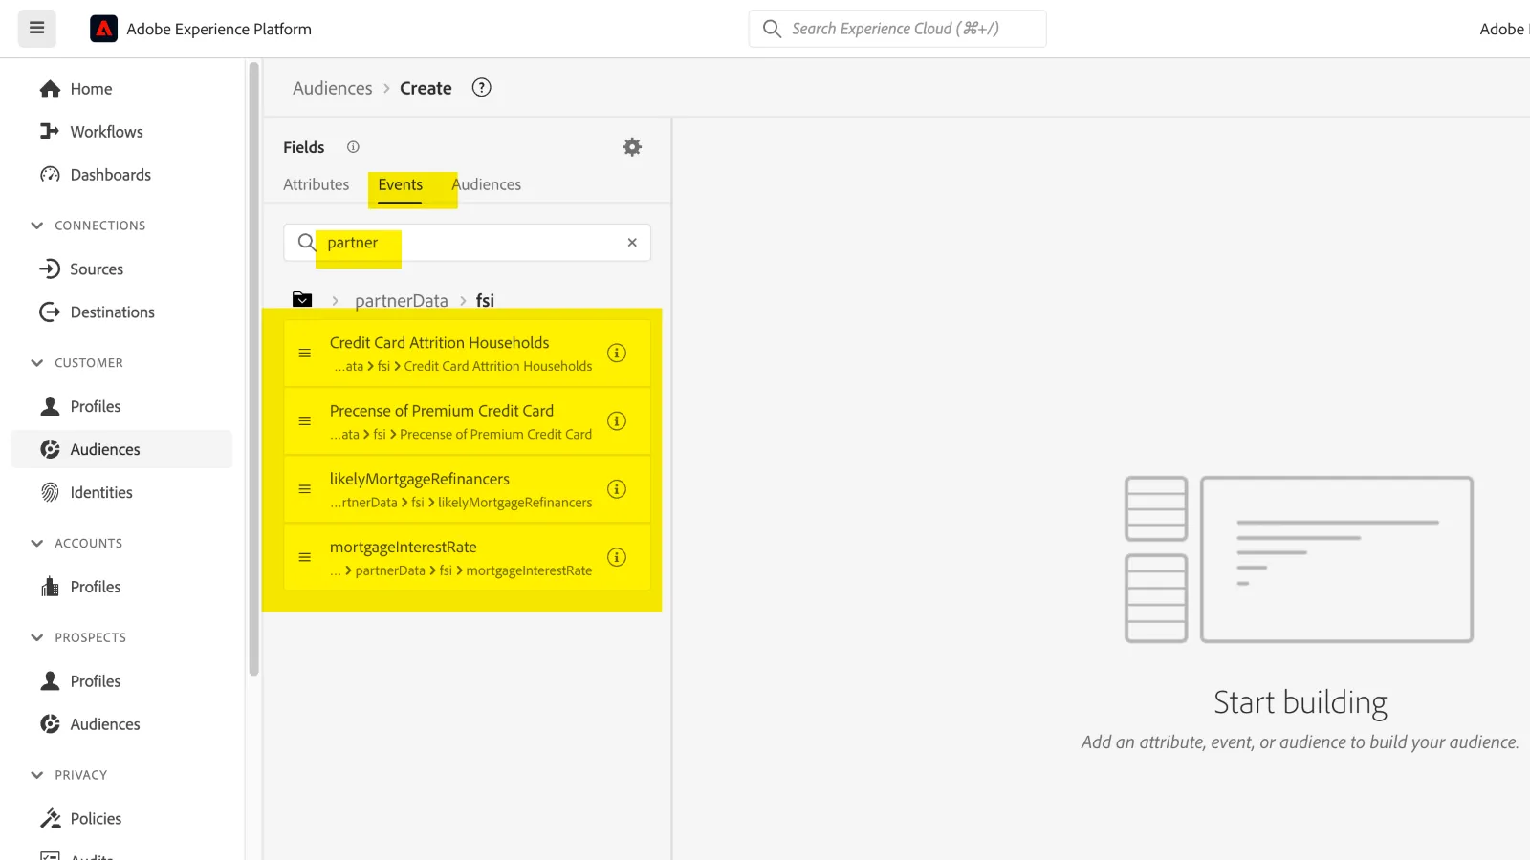This screenshot has height=860, width=1530.
Task: Click Audiences breadcrumb link
Action: [333, 88]
